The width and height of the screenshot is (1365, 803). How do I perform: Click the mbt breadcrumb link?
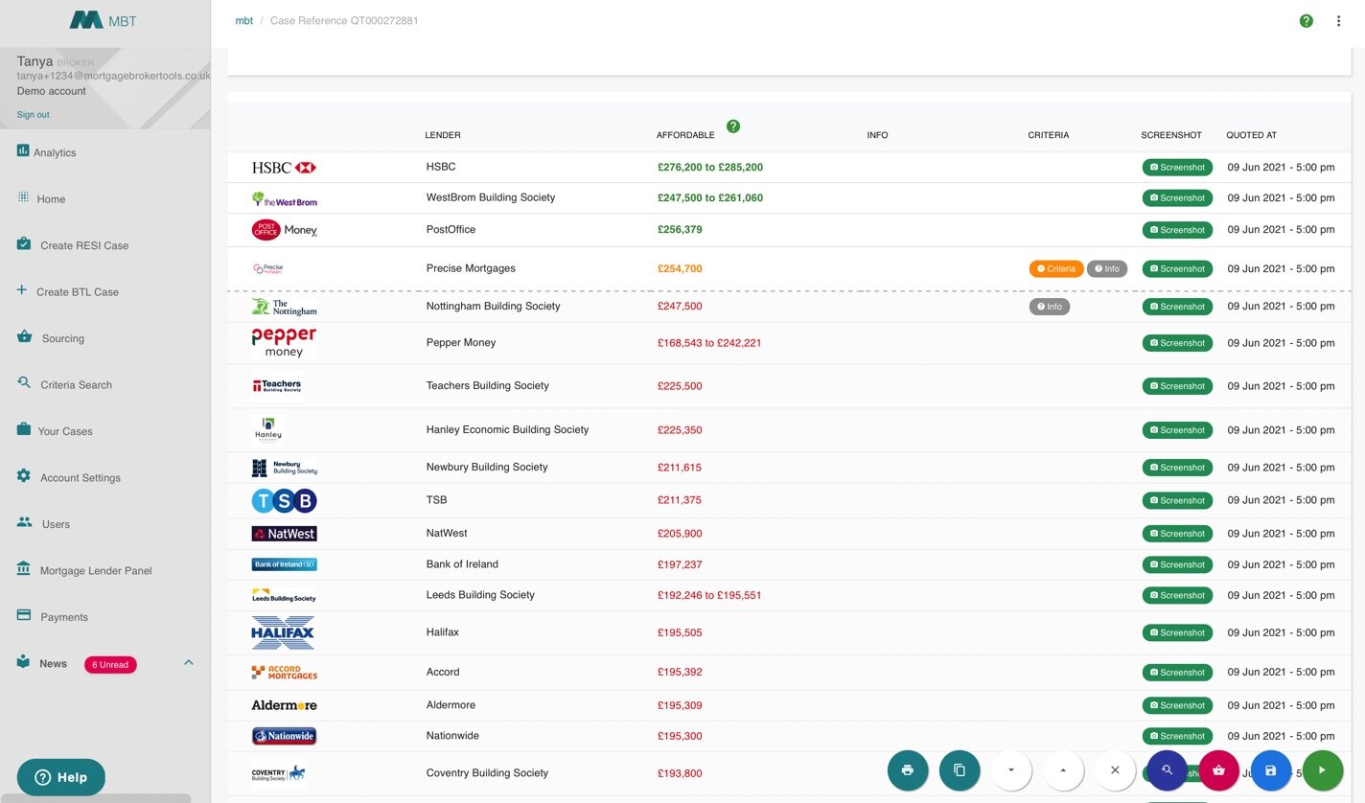click(244, 21)
